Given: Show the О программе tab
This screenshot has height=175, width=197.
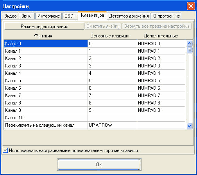Looking at the screenshot, I should coord(167,16).
